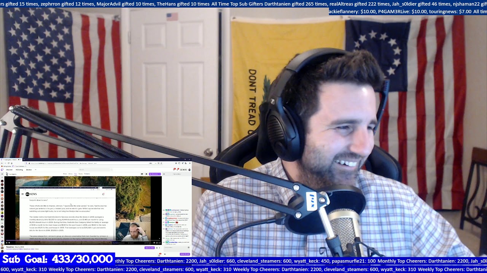Toggle theatre mode on the player
487x273 pixels.
point(157,243)
